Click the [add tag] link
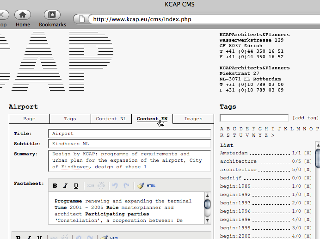Screen dimensions: 320x239 click(x=306, y=118)
